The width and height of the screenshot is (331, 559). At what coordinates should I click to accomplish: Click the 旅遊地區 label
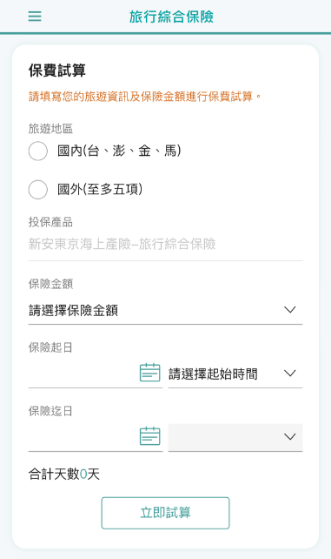click(x=50, y=129)
